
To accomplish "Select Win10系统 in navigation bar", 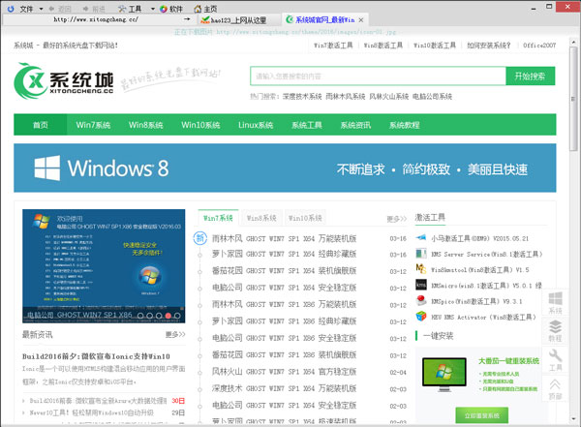I will pyautogui.click(x=200, y=125).
